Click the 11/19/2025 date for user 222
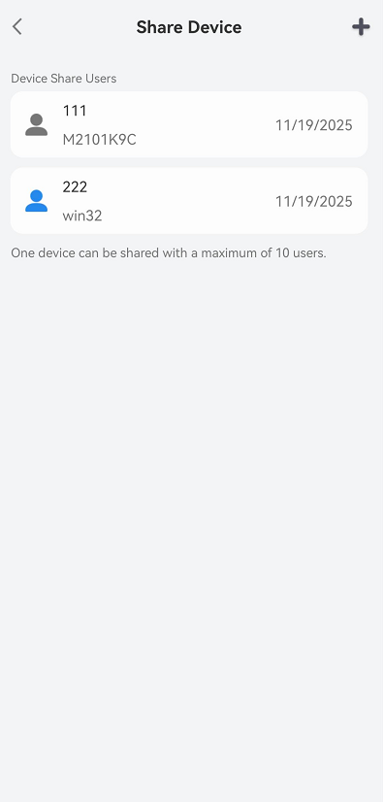This screenshot has height=802, width=384. [314, 202]
